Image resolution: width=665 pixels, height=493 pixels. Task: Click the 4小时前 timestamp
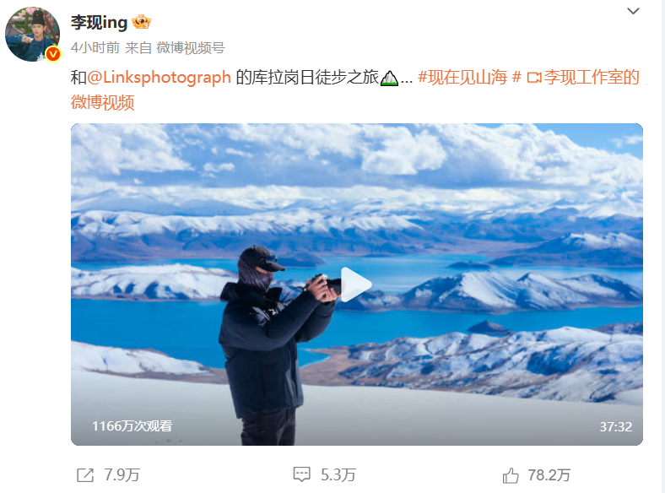[95, 47]
